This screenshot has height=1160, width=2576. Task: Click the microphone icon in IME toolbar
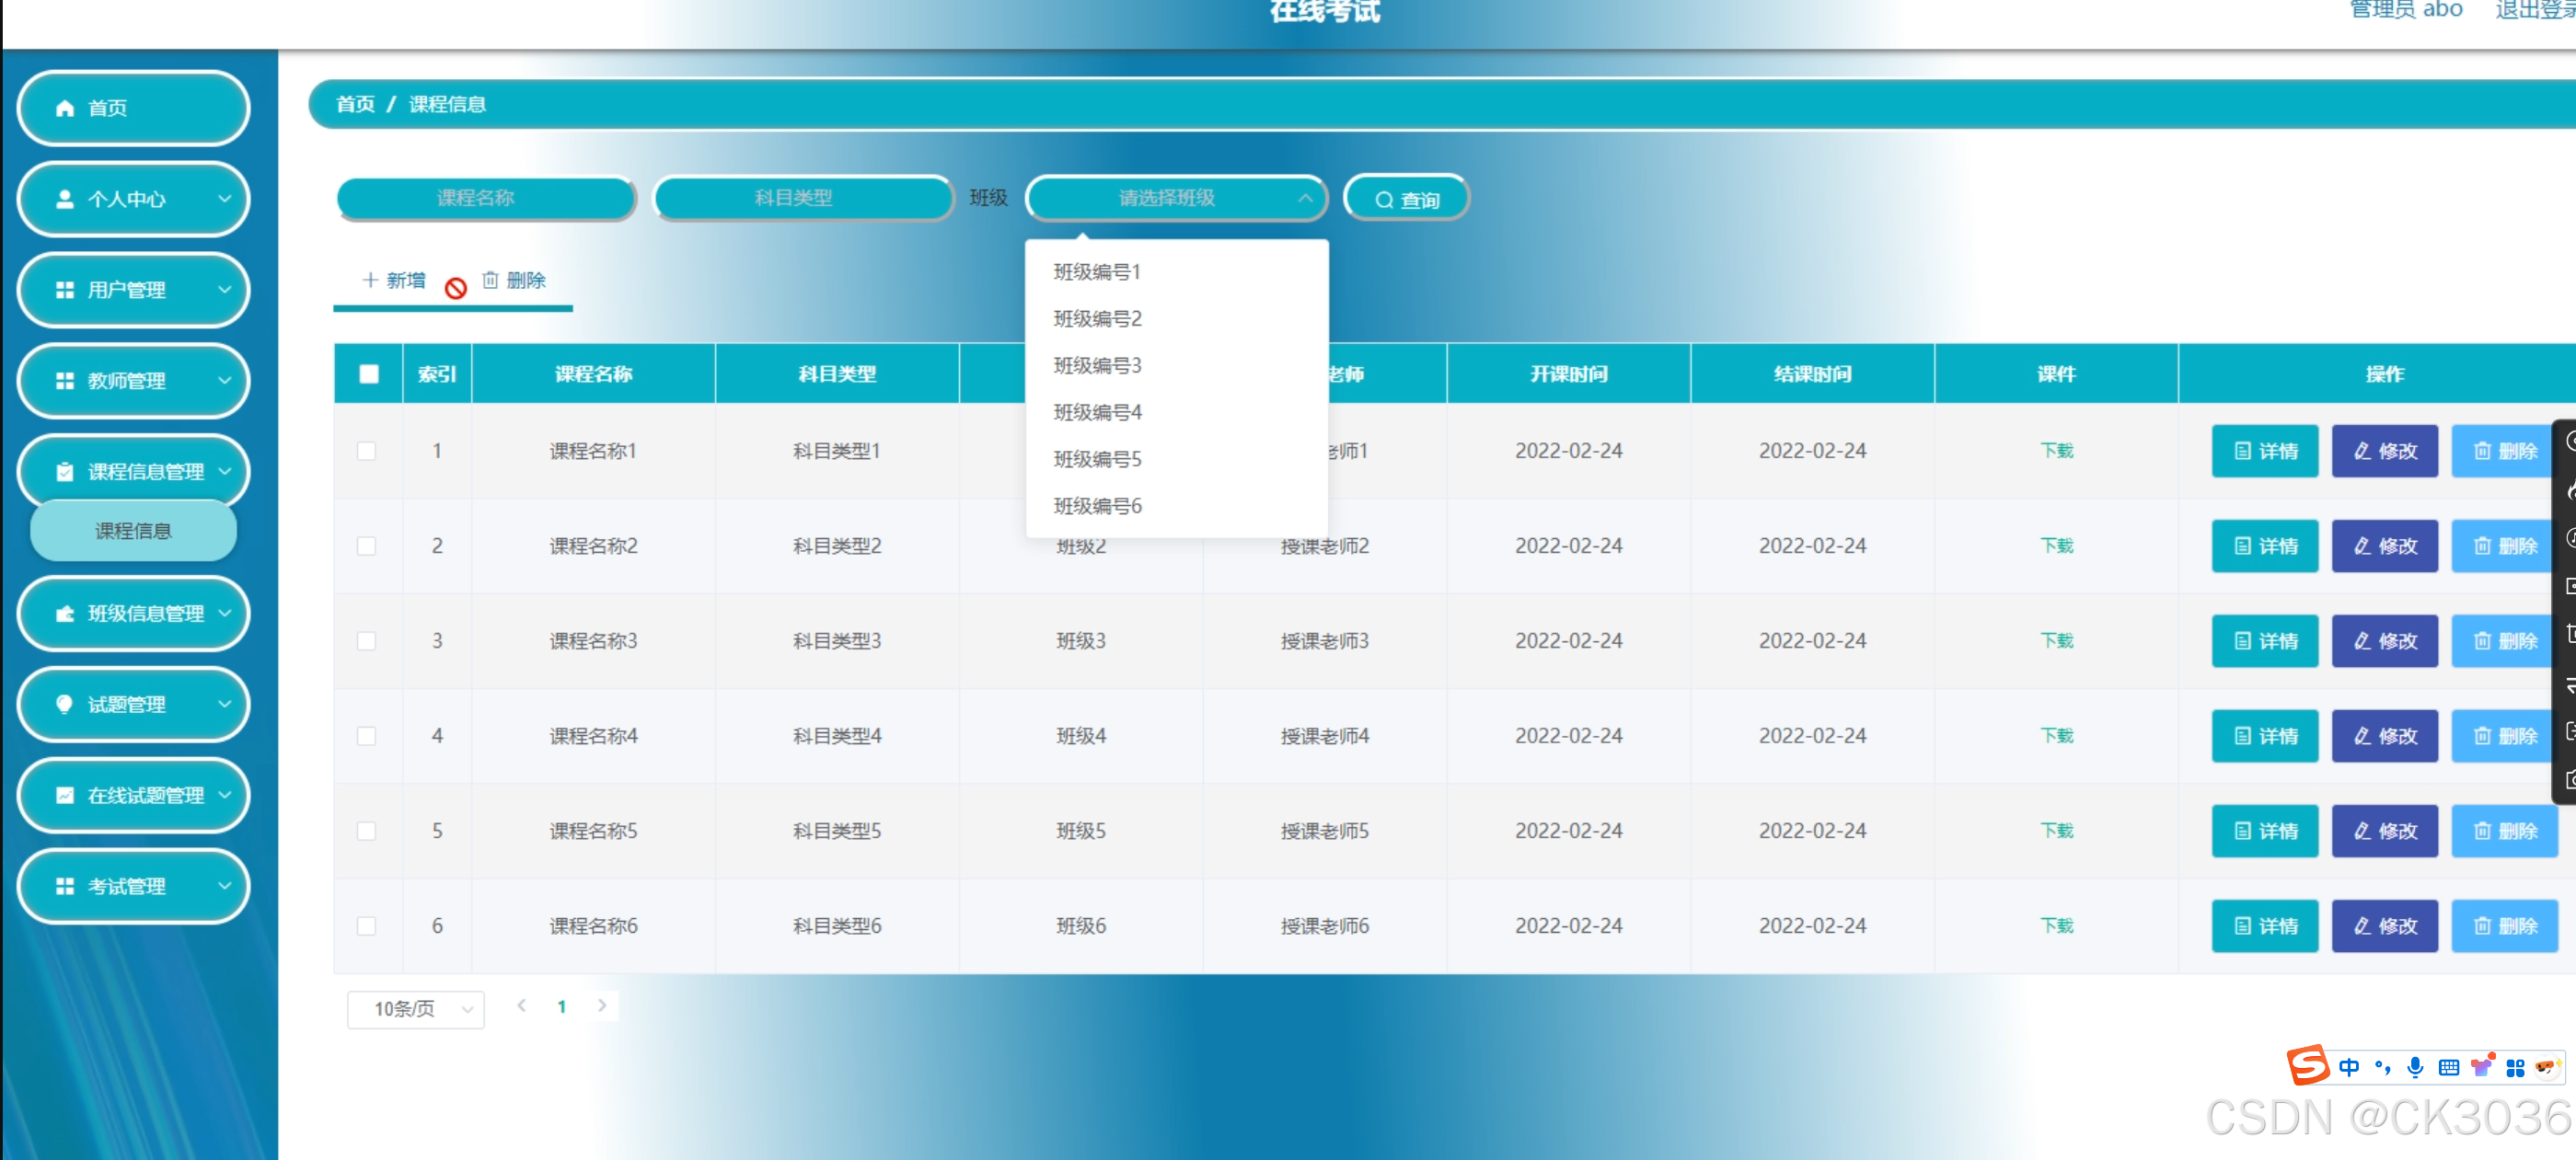pos(2415,1067)
